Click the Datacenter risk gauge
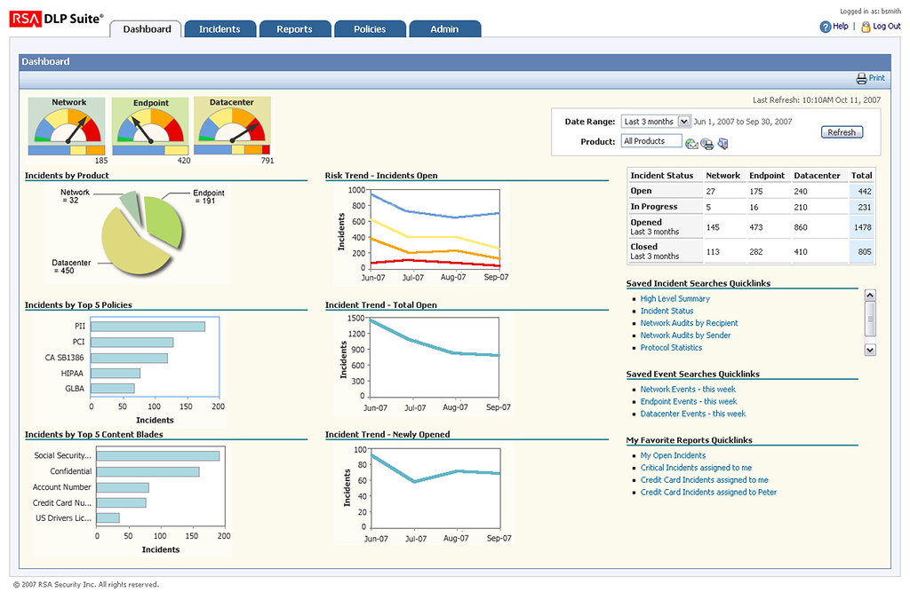The image size is (910, 592). 231,127
